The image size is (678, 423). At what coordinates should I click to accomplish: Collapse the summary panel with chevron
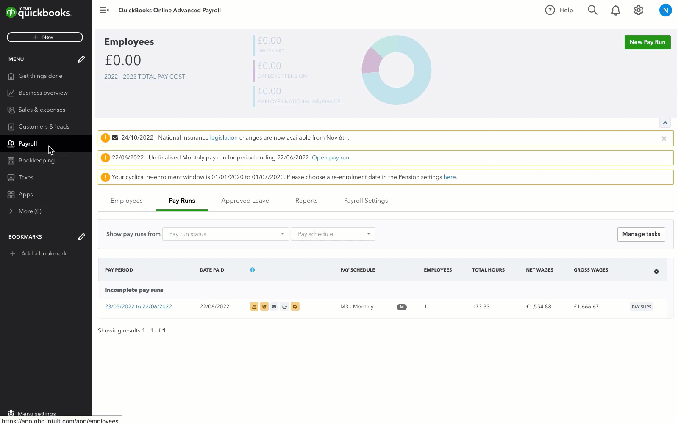[665, 123]
